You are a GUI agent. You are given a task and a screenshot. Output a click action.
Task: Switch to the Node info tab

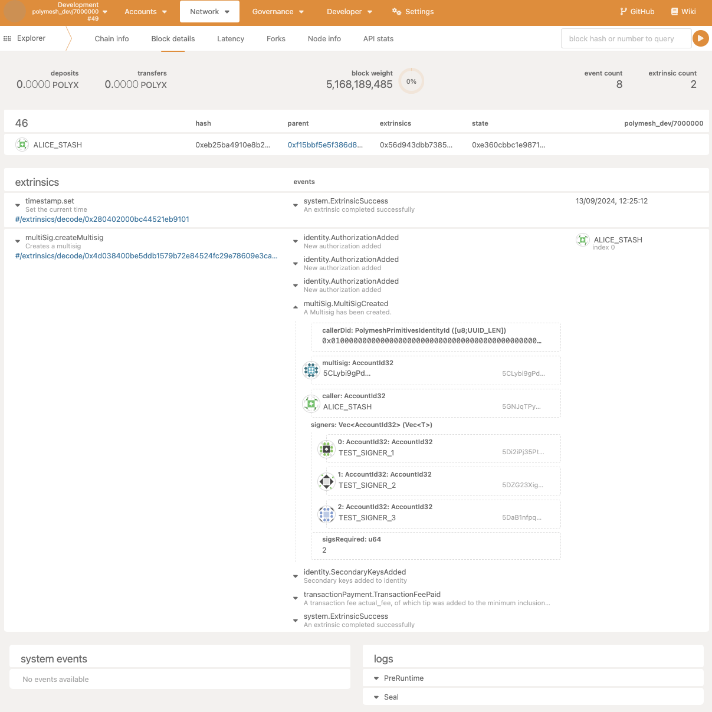coord(324,39)
